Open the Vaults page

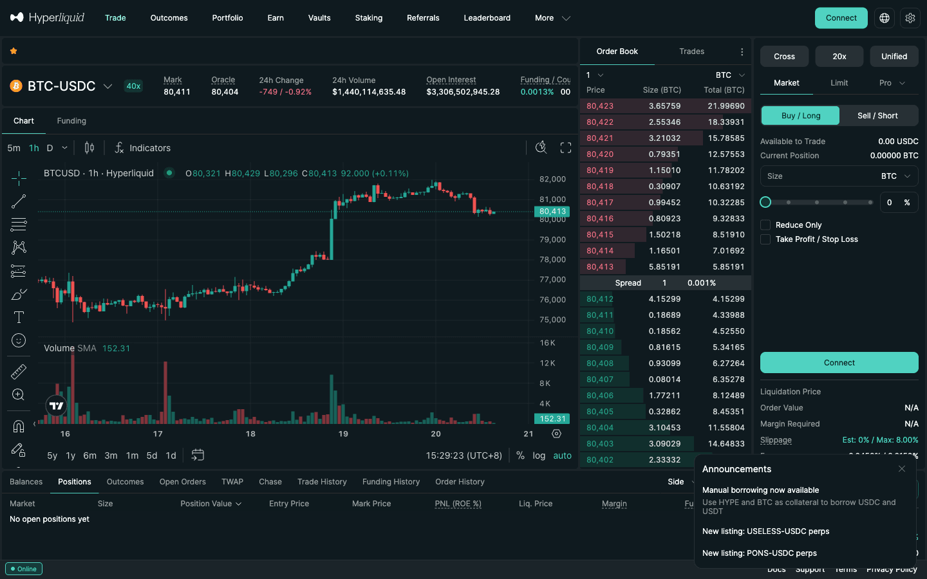[319, 18]
